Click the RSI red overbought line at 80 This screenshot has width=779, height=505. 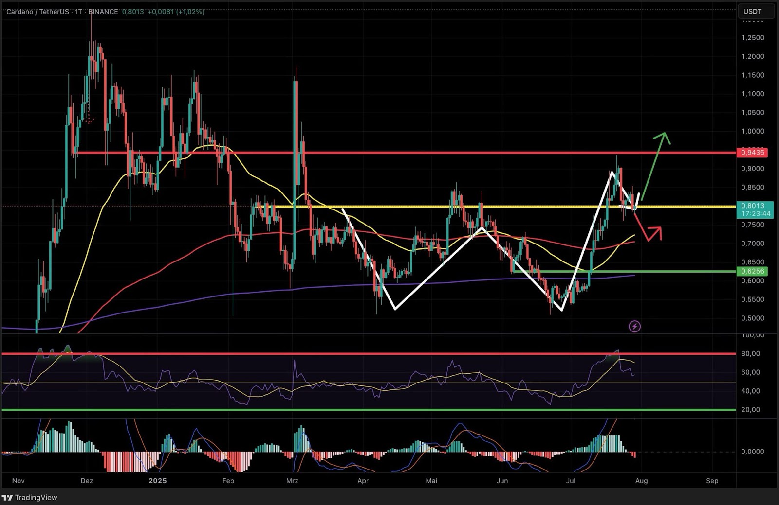coord(341,354)
